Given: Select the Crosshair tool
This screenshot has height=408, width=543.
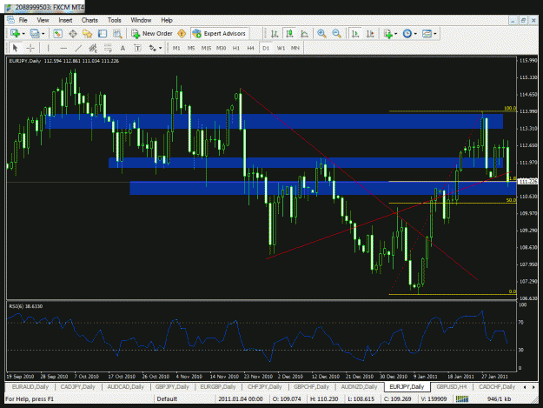Looking at the screenshot, I should [30, 48].
